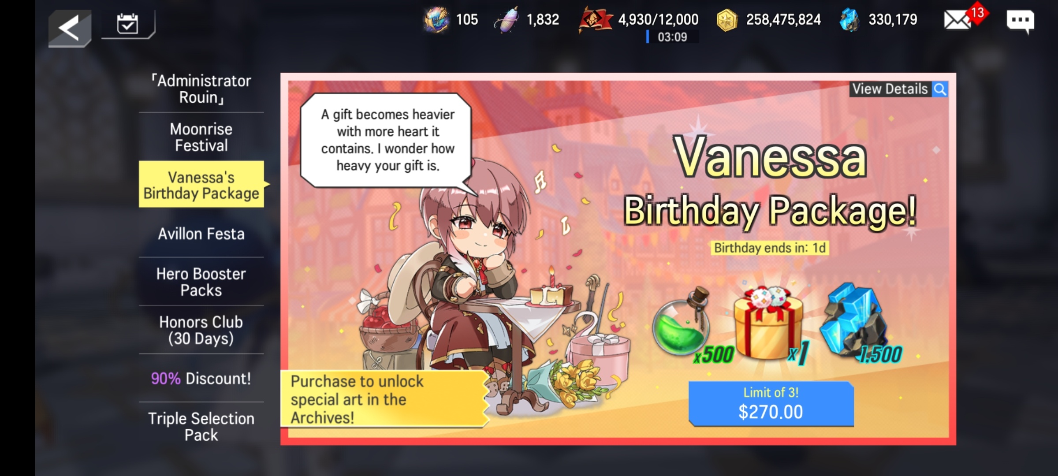Switch to the Moonrise Festival tab
The width and height of the screenshot is (1058, 476).
tap(201, 137)
